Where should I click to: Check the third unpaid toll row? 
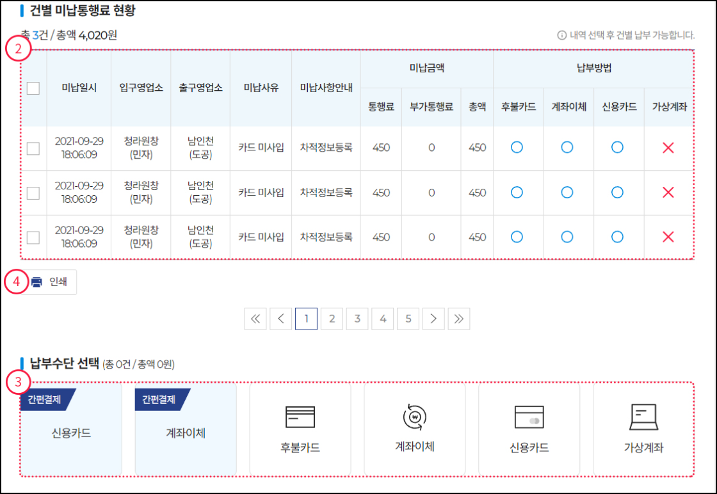(33, 236)
